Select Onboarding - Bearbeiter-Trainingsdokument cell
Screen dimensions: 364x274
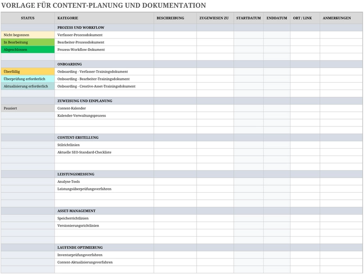click(x=104, y=79)
